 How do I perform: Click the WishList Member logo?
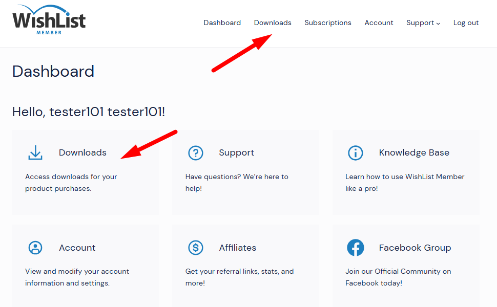pos(49,20)
